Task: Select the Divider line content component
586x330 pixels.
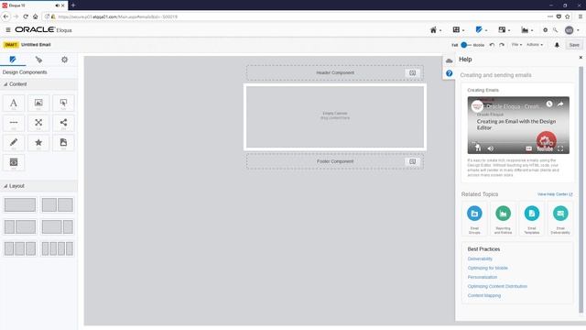Action: [x=14, y=123]
